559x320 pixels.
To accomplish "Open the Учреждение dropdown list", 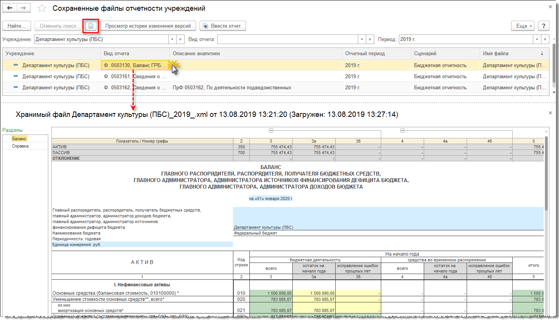I will pos(172,39).
